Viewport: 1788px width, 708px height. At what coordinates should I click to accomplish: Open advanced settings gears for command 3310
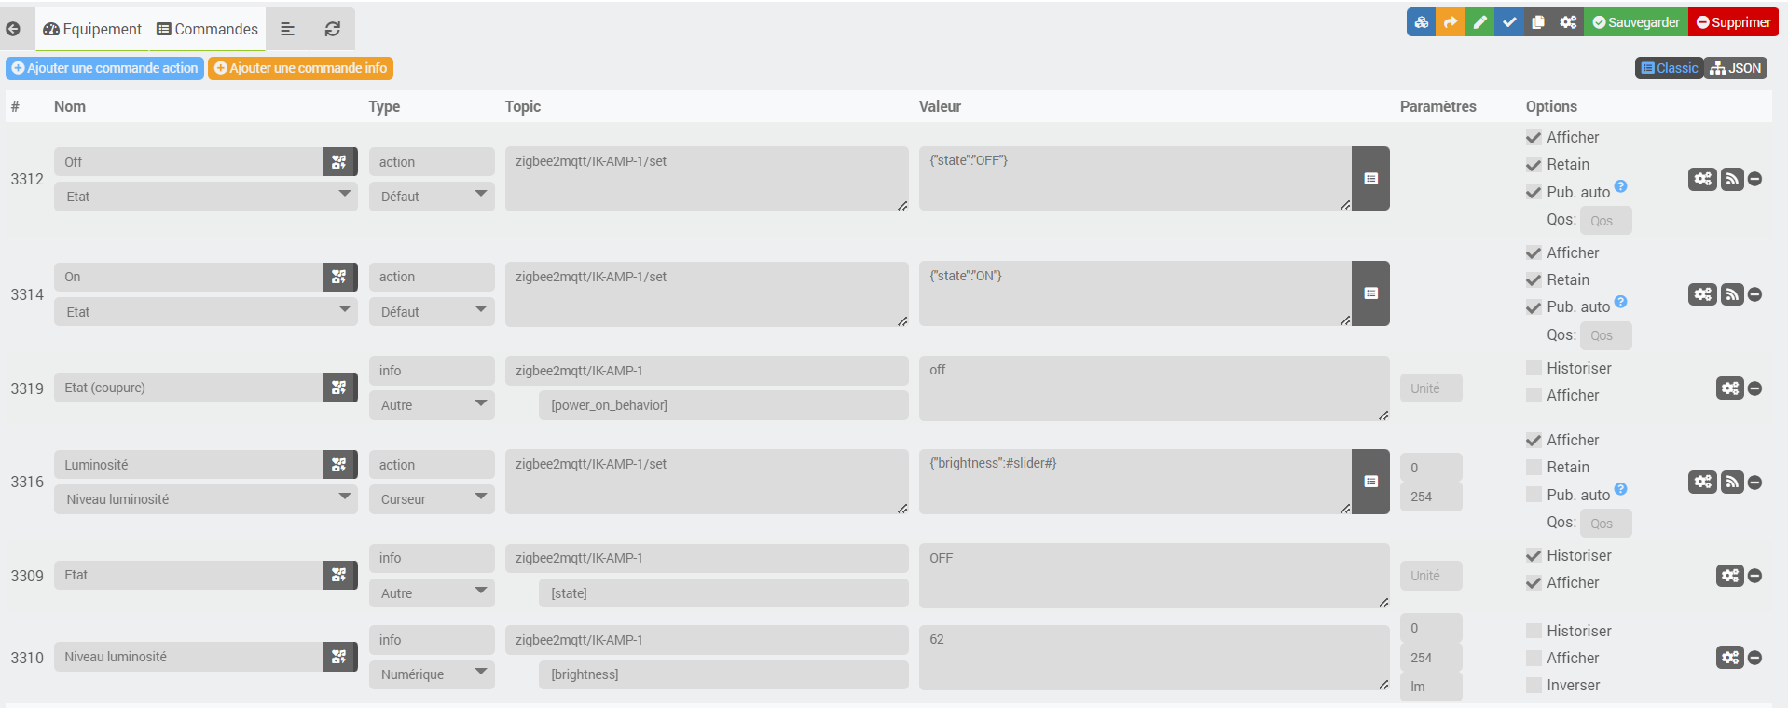pyautogui.click(x=1729, y=658)
